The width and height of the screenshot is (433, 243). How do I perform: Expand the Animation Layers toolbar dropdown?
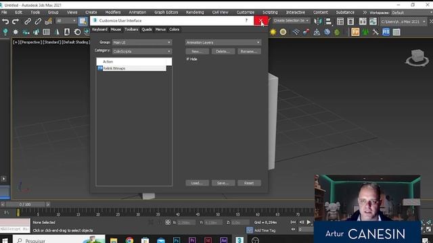point(223,43)
